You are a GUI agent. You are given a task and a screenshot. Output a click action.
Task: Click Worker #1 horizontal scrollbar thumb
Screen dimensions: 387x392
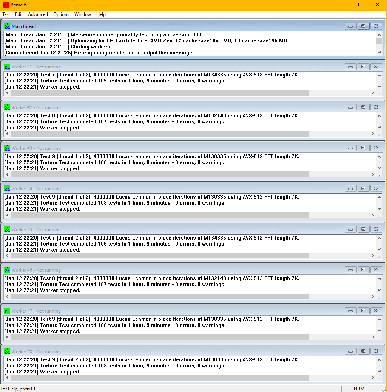(160, 93)
